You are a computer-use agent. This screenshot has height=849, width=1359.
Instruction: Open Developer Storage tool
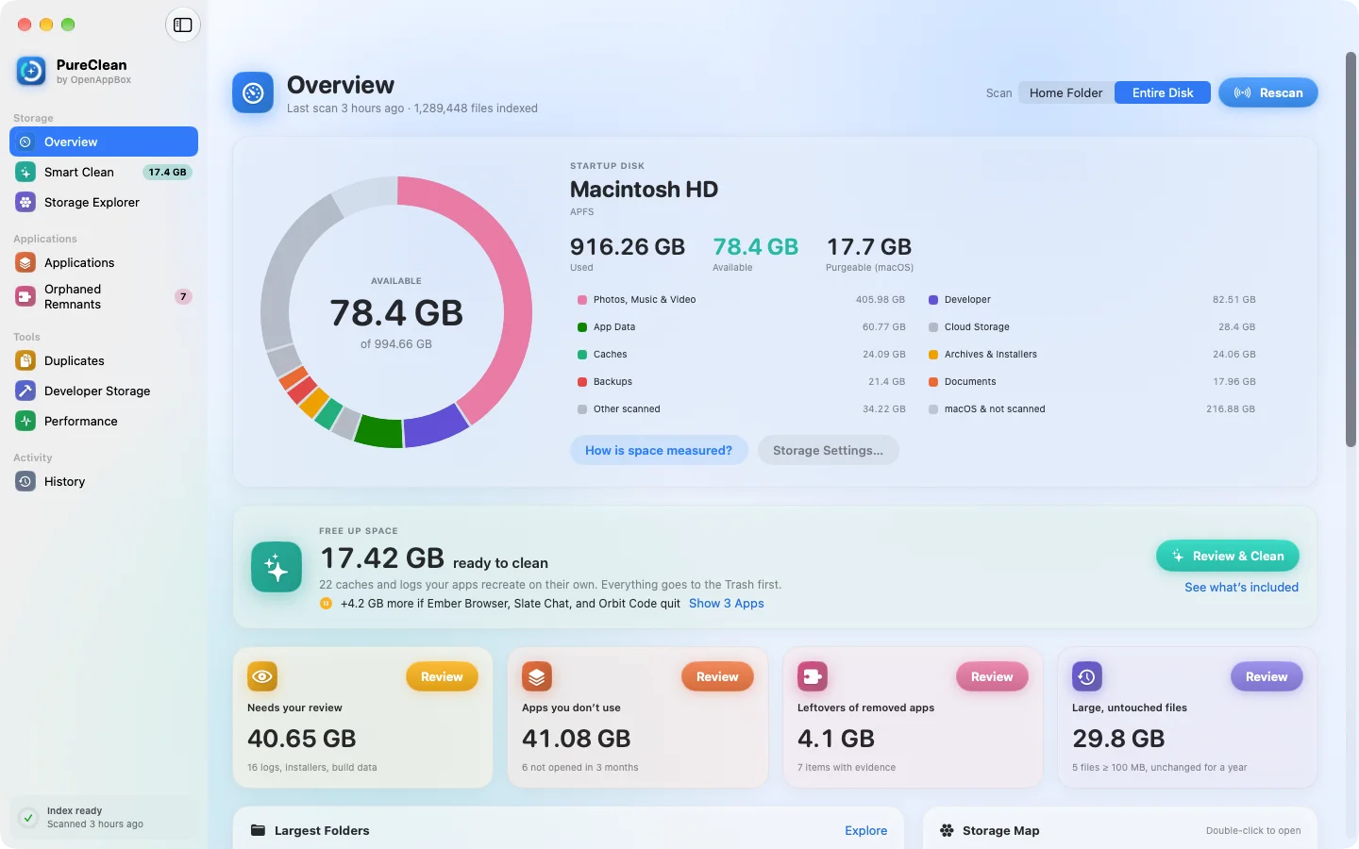coord(104,391)
